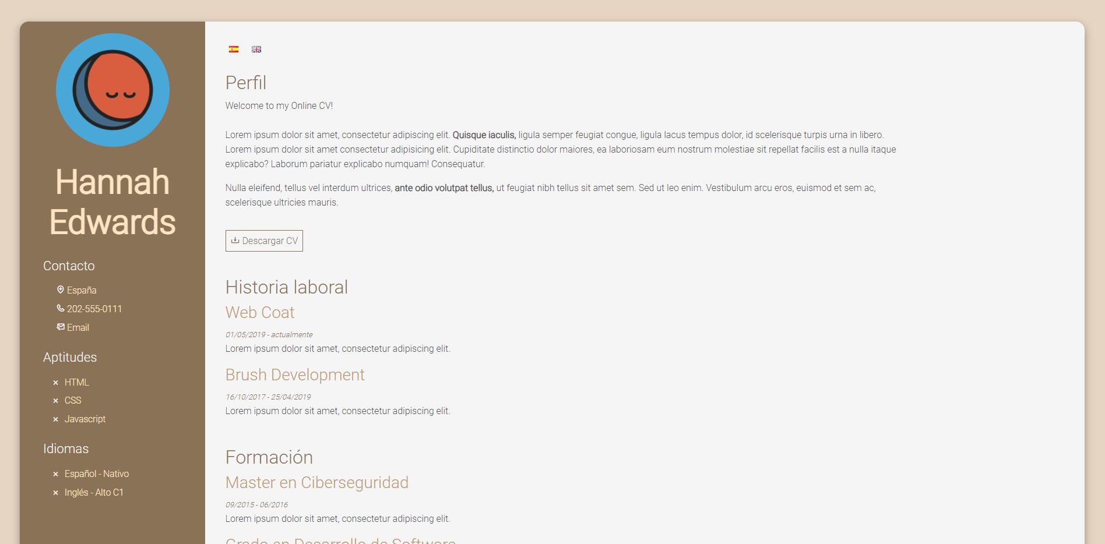Switch language with the UK flag icon
Viewport: 1105px width, 544px height.
point(256,50)
